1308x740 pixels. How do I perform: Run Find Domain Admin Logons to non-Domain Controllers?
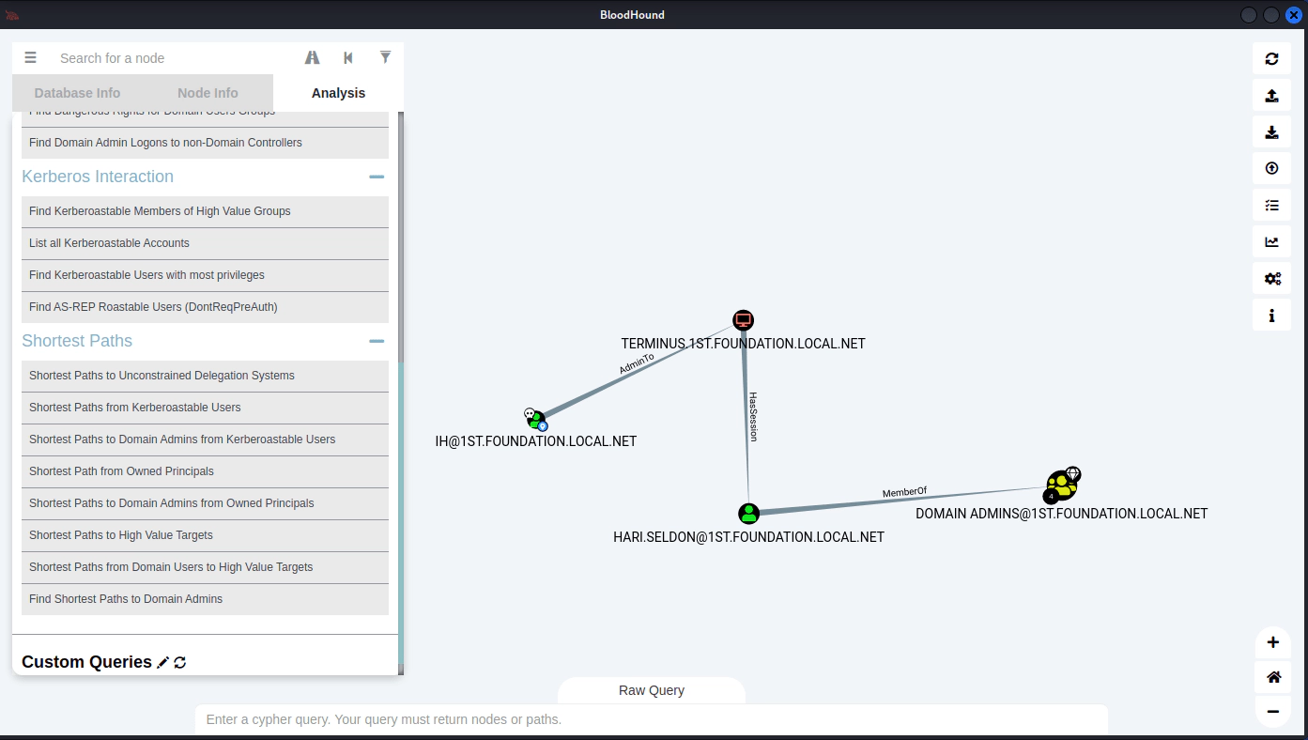[205, 143]
